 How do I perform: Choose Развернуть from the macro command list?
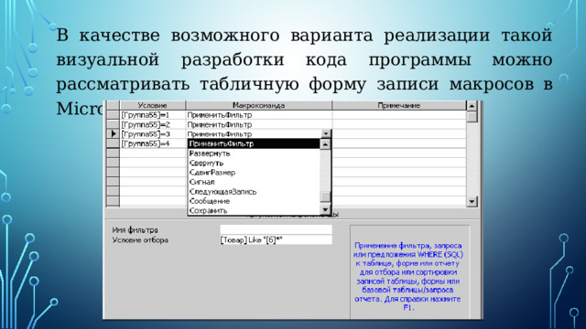pos(254,154)
